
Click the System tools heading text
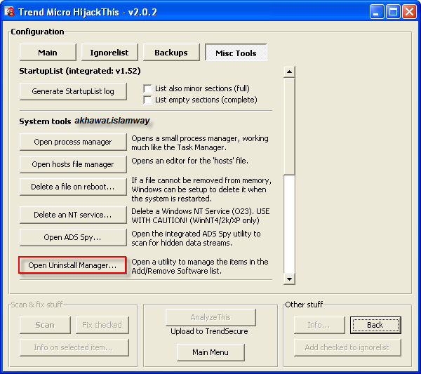45,121
